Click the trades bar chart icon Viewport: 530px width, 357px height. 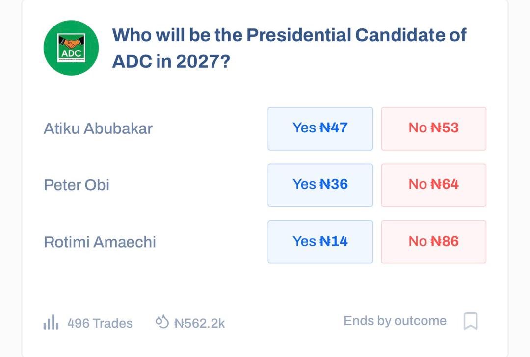pos(51,323)
